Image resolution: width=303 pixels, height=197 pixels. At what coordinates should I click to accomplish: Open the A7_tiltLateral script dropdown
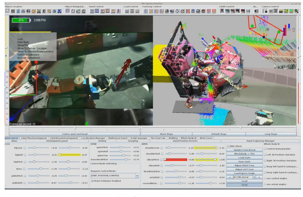tap(254, 177)
